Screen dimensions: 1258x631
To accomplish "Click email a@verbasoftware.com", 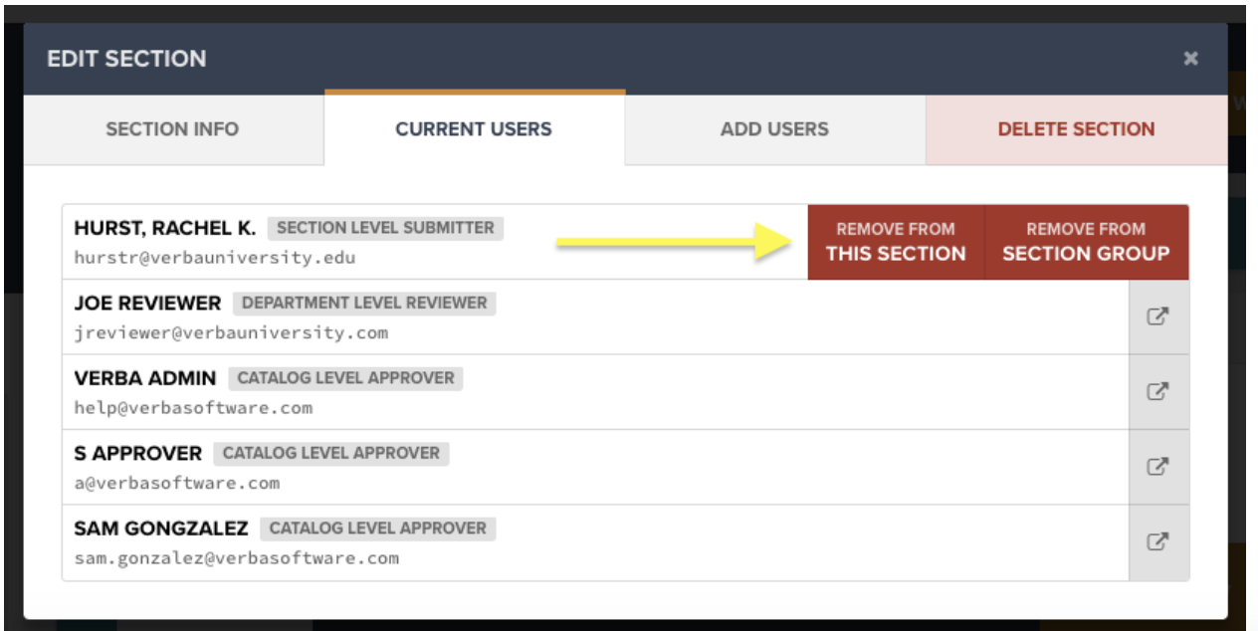I will (x=176, y=483).
